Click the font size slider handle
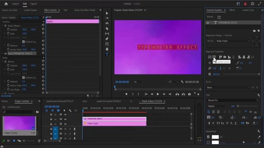Viewport: 264px width, 148px height. (x=238, y=106)
